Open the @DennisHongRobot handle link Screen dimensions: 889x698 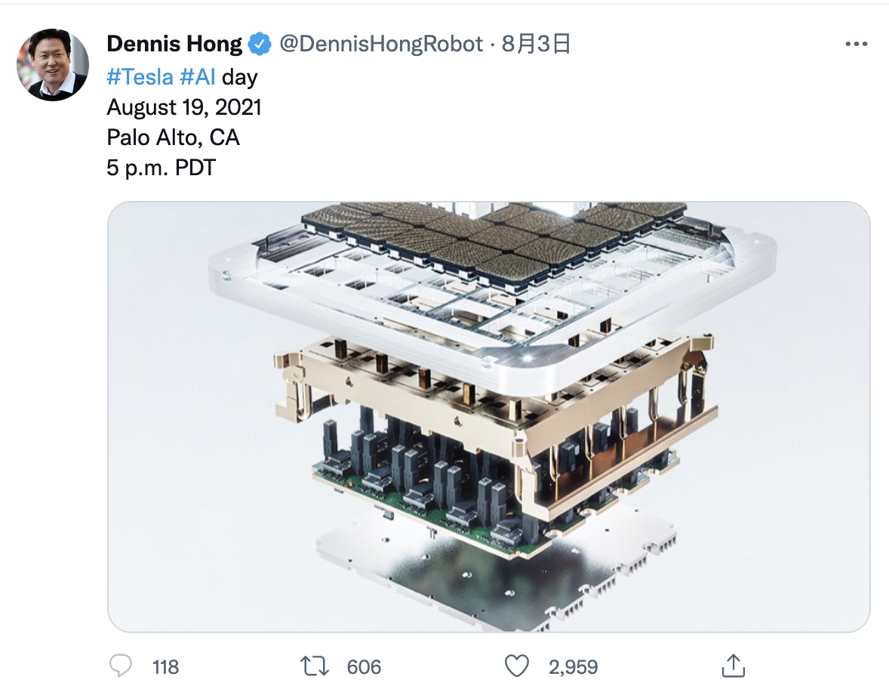click(x=381, y=45)
